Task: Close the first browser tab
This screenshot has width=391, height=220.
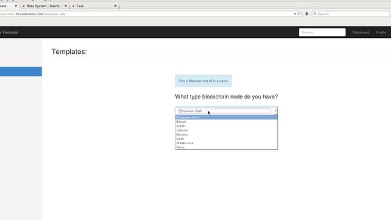Action: coord(16,5)
